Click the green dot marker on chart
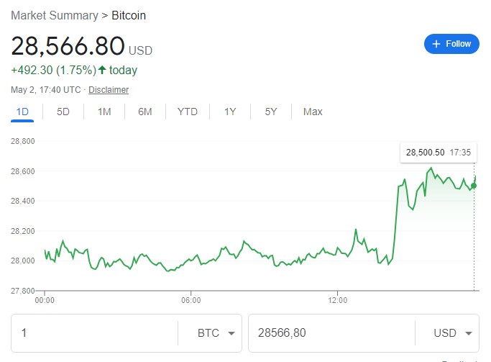Viewport: 491px width, 362px height. 473,186
